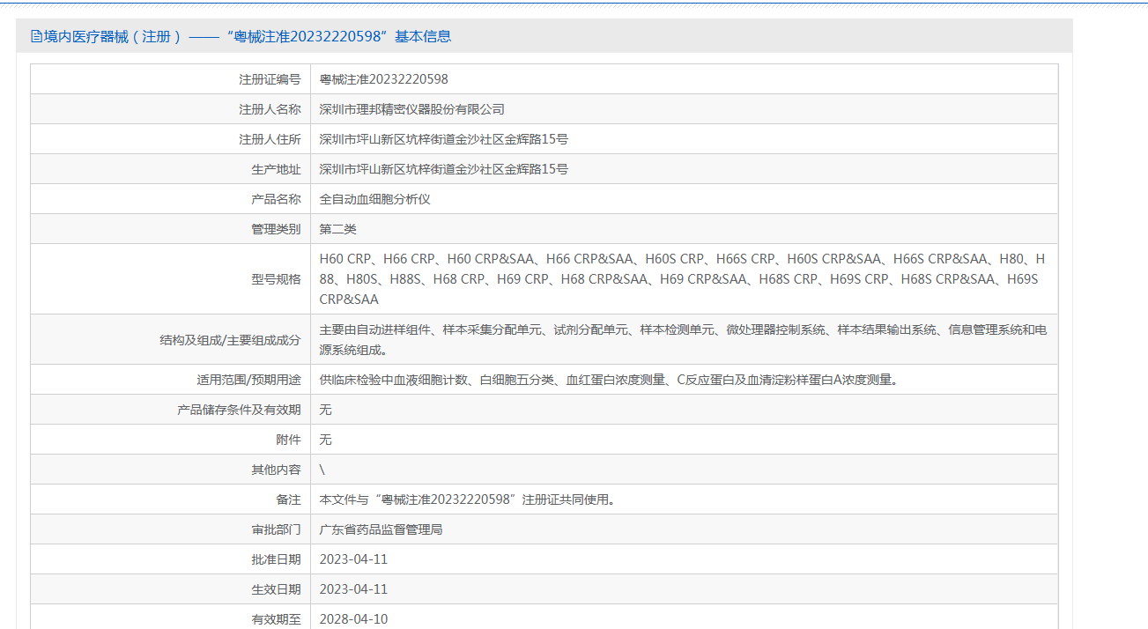Click the expiry date 2028-04-10
This screenshot has height=629, width=1148.
[x=353, y=619]
